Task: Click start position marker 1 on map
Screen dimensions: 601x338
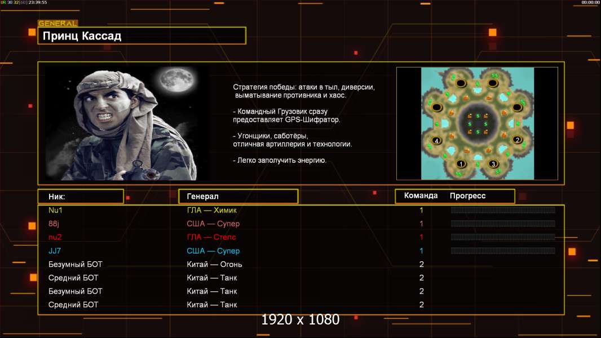Action: (x=461, y=164)
